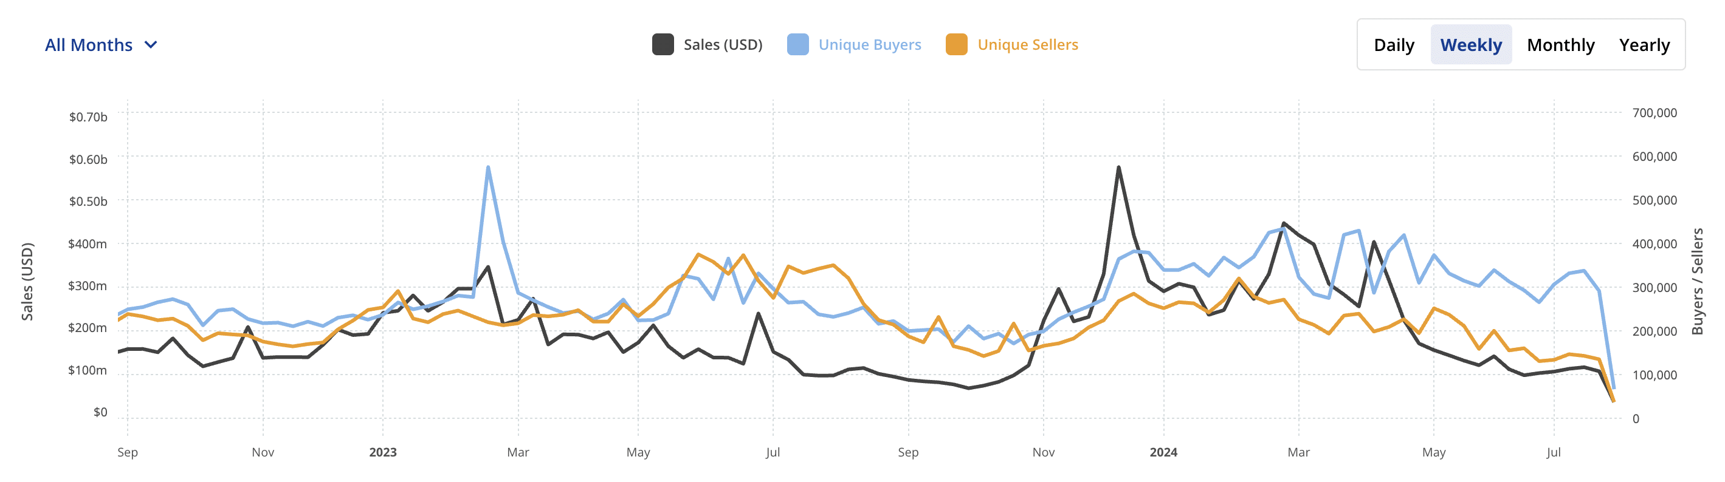The height and width of the screenshot is (482, 1725).
Task: Toggle the Unique Sellers series label
Action: pos(1027,45)
